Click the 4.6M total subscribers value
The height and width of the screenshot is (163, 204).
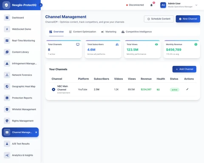91,50
